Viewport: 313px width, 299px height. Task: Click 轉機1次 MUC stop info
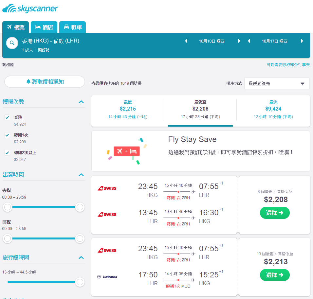tap(178, 286)
